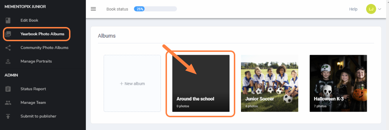The image size is (389, 130).
Task: Open the Status Report item
Action: [x=33, y=89]
